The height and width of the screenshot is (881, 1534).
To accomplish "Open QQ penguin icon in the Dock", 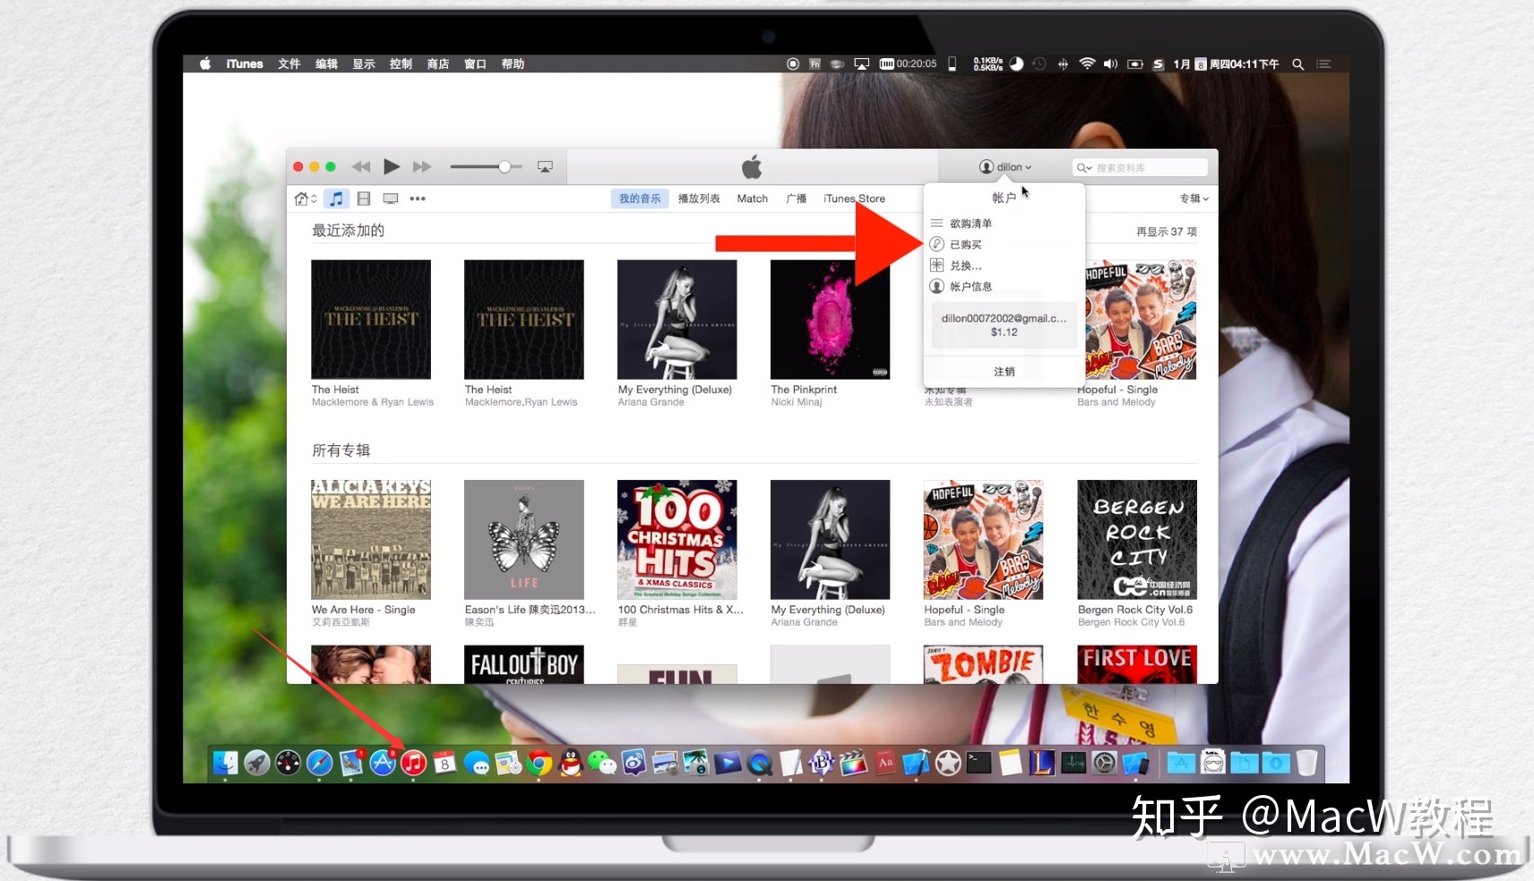I will pyautogui.click(x=571, y=763).
